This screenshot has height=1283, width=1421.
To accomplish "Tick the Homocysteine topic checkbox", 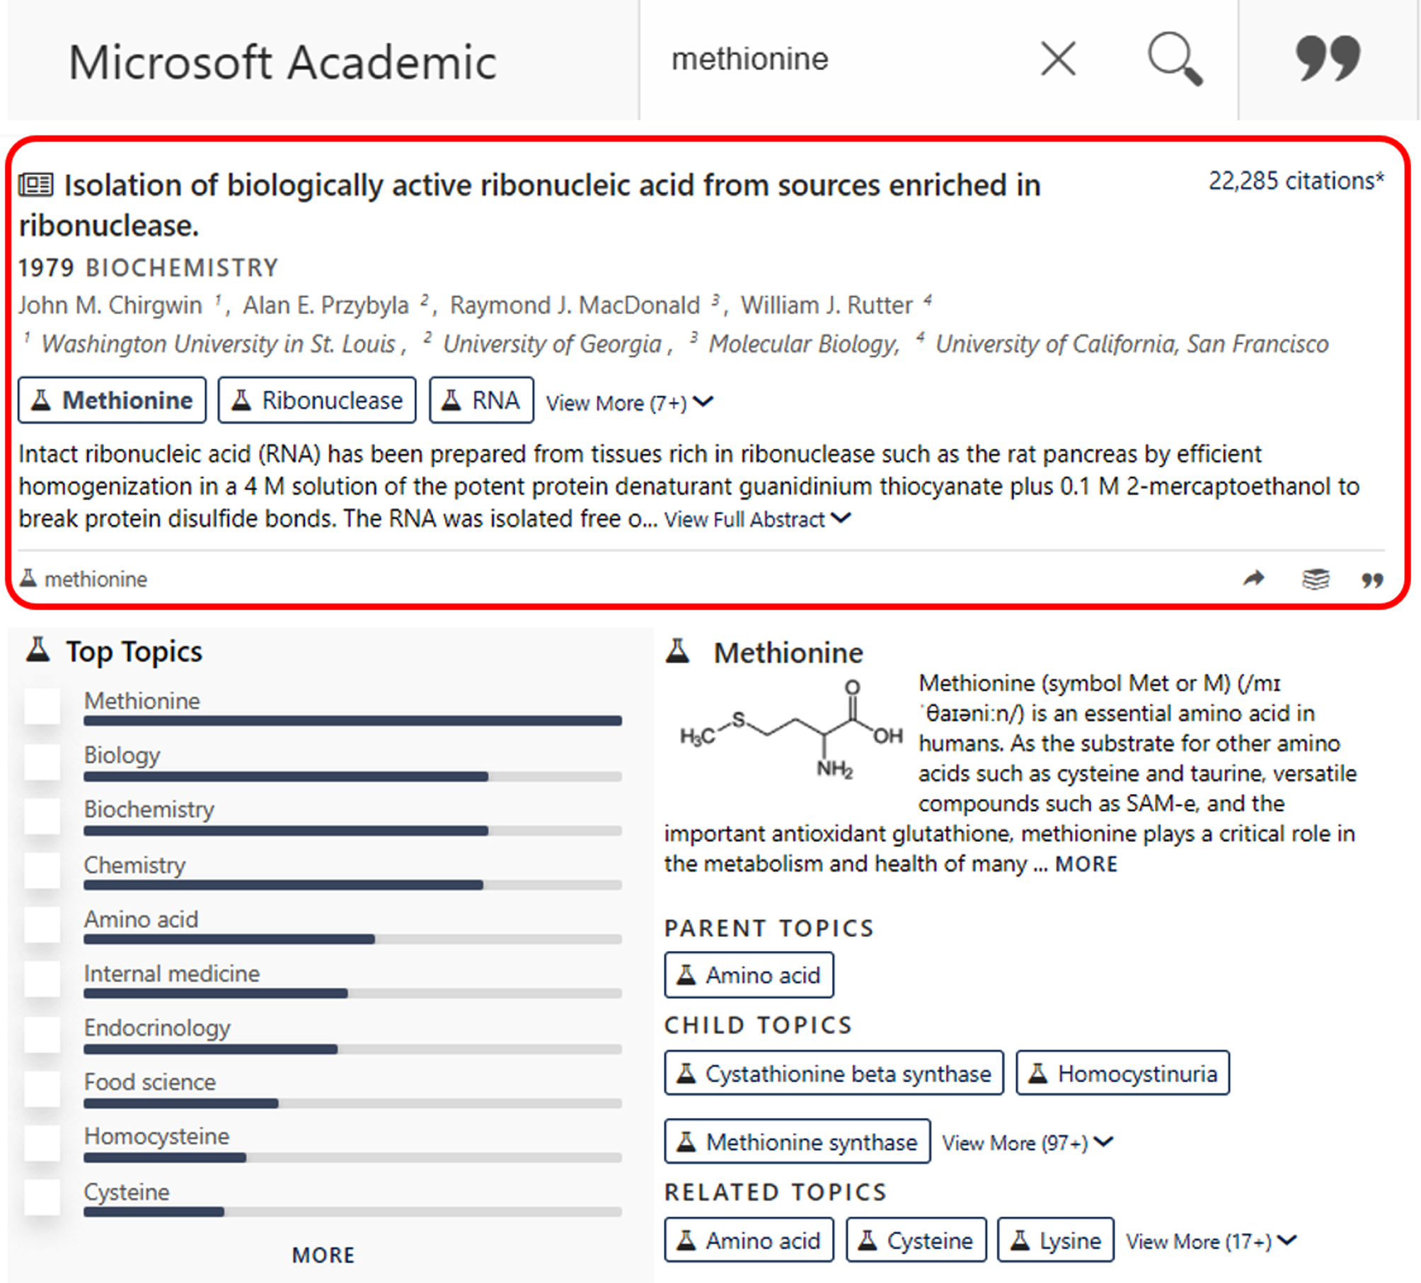I will point(42,1143).
